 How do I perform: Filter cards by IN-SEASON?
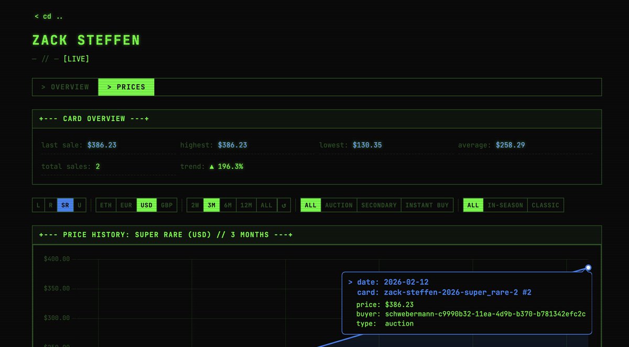506,205
